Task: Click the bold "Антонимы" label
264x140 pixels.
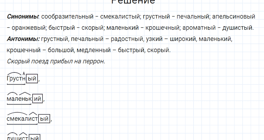Action: click(23, 39)
